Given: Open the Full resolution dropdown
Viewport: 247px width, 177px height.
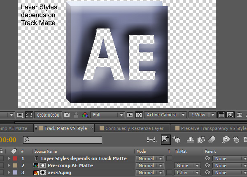Looking at the screenshot, I should pos(107,115).
